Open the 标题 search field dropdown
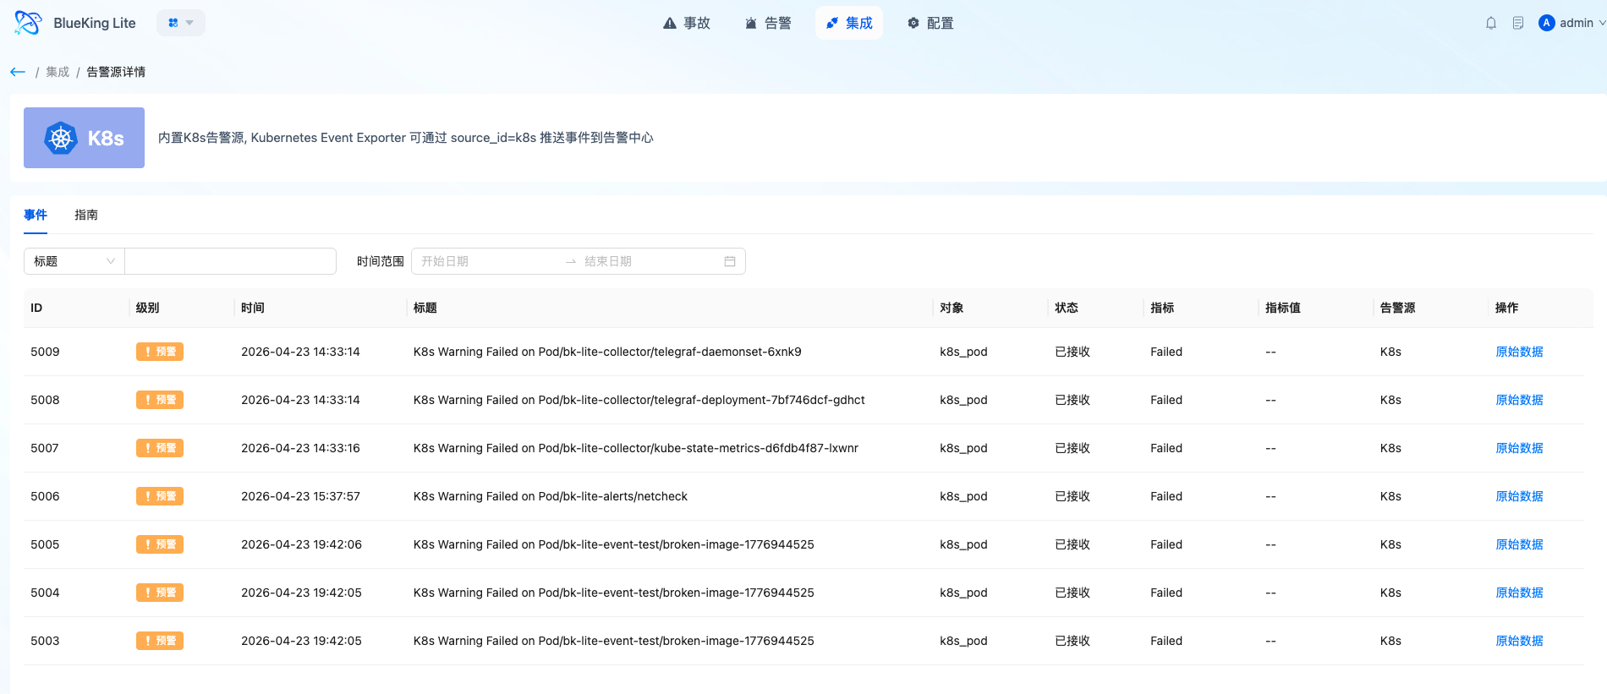Image resolution: width=1607 pixels, height=694 pixels. (74, 261)
